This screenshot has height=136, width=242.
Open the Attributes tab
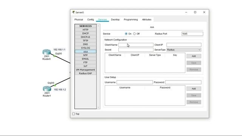coord(147,20)
